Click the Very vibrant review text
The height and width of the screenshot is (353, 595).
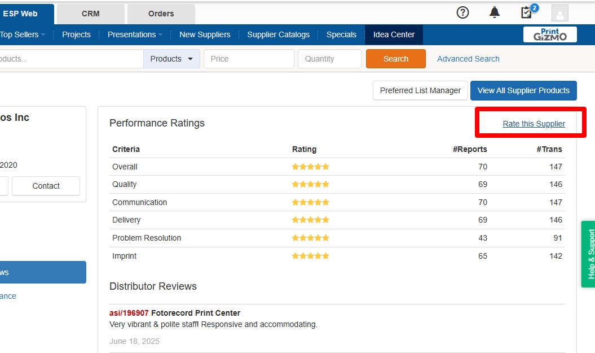[213, 325]
